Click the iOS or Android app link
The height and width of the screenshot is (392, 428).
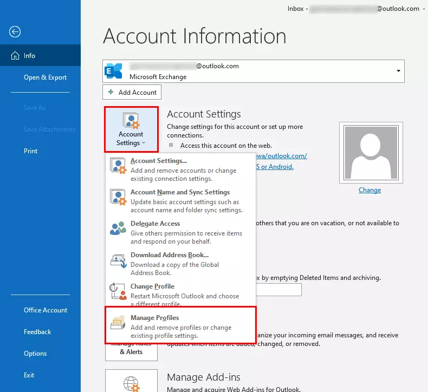coord(275,166)
